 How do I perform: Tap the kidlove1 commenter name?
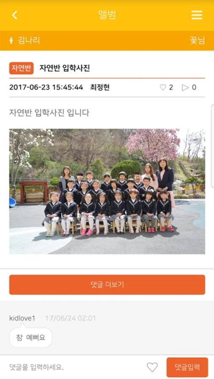[22, 318]
